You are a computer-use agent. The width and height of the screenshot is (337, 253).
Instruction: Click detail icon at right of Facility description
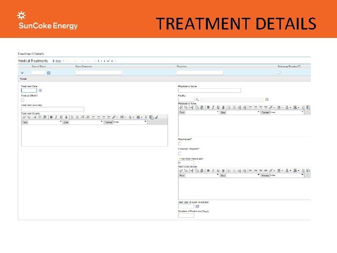point(267,99)
